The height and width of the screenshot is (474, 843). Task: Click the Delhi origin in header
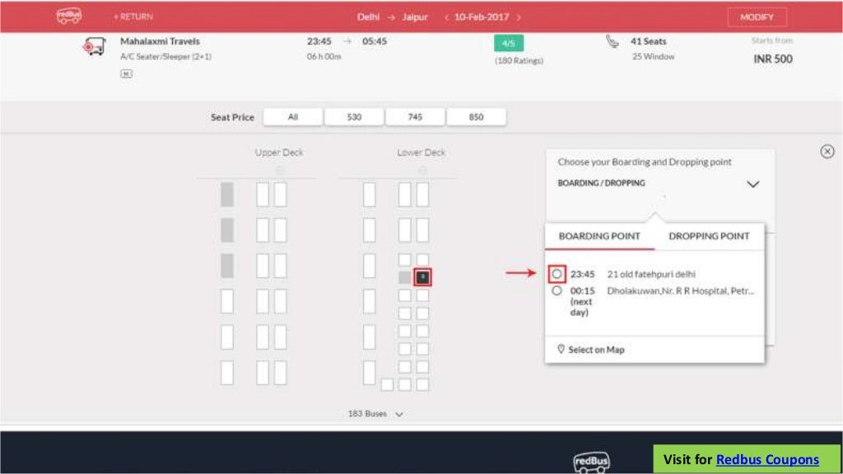[368, 17]
